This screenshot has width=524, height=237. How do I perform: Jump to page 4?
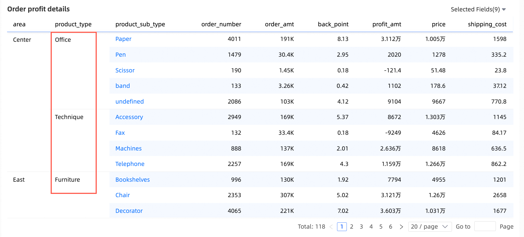[x=371, y=226]
